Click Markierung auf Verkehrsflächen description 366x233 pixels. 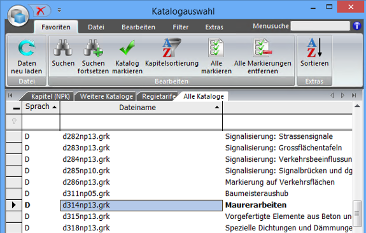[279, 182]
